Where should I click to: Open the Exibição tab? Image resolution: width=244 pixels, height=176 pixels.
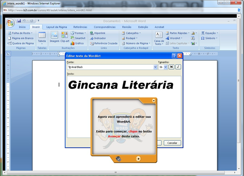pyautogui.click(x=143, y=27)
